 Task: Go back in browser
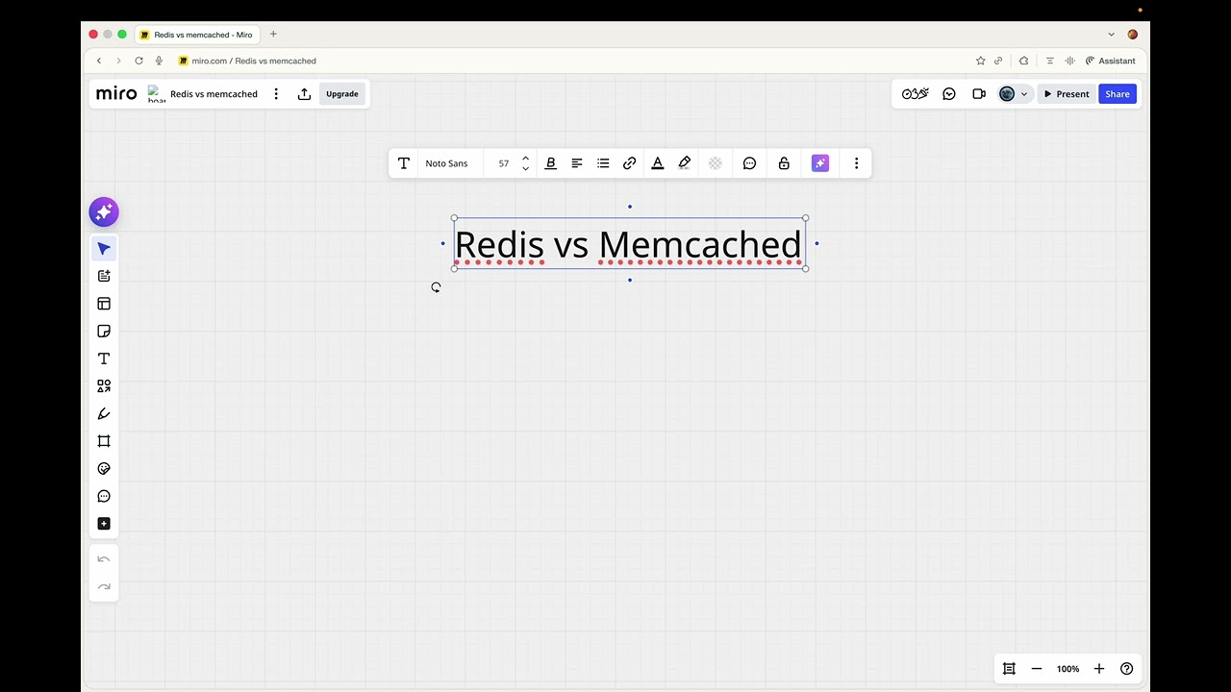click(x=98, y=61)
